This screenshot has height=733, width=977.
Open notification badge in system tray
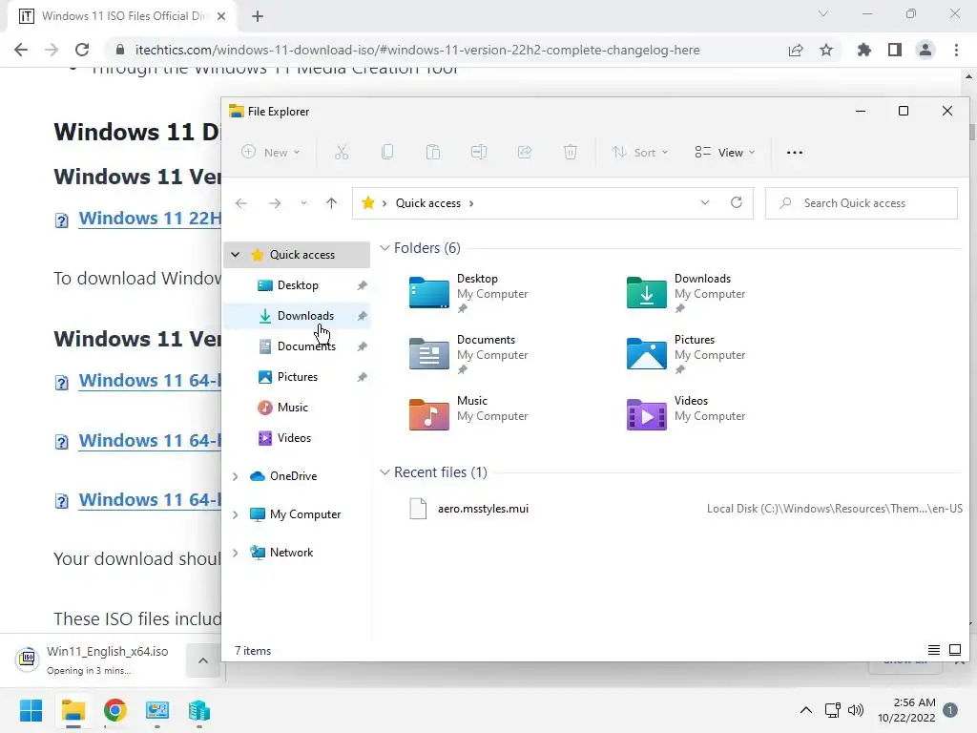coord(950,710)
